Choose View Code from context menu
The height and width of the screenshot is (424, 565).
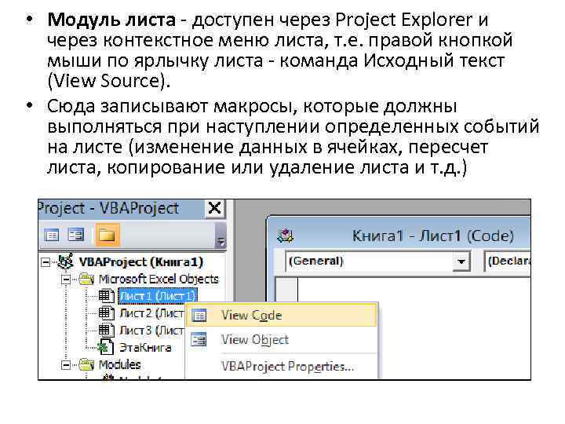[282, 316]
